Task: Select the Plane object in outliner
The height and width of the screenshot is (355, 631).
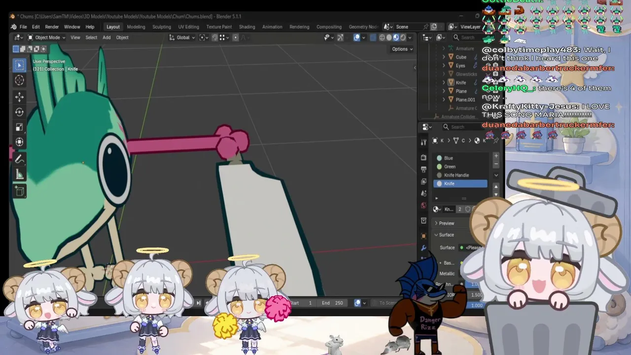Action: (x=461, y=91)
